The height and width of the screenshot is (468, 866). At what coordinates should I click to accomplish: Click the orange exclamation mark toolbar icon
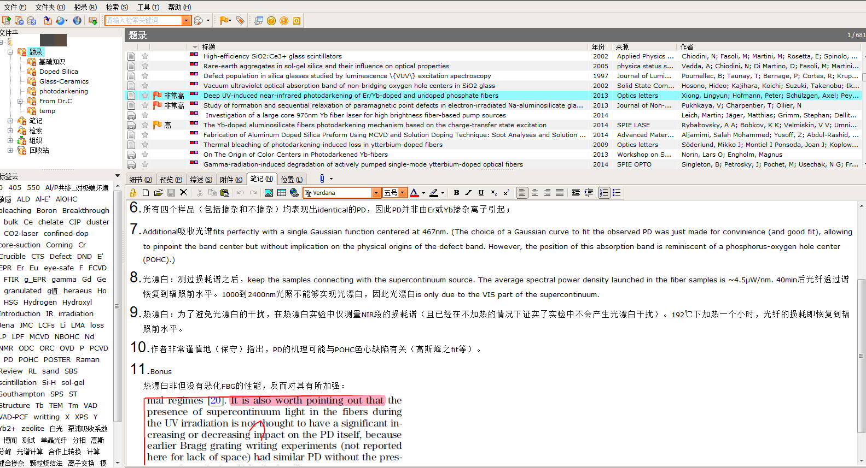(284, 21)
